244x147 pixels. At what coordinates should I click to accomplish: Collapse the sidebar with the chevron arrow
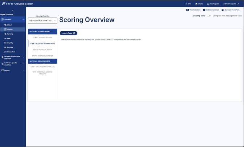coord(13,11)
